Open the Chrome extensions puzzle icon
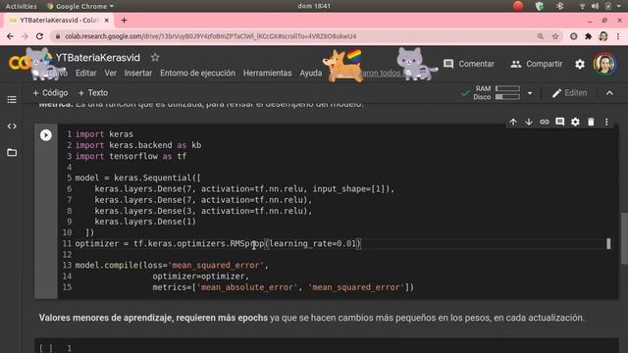Image resolution: width=628 pixels, height=353 pixels. pyautogui.click(x=588, y=36)
